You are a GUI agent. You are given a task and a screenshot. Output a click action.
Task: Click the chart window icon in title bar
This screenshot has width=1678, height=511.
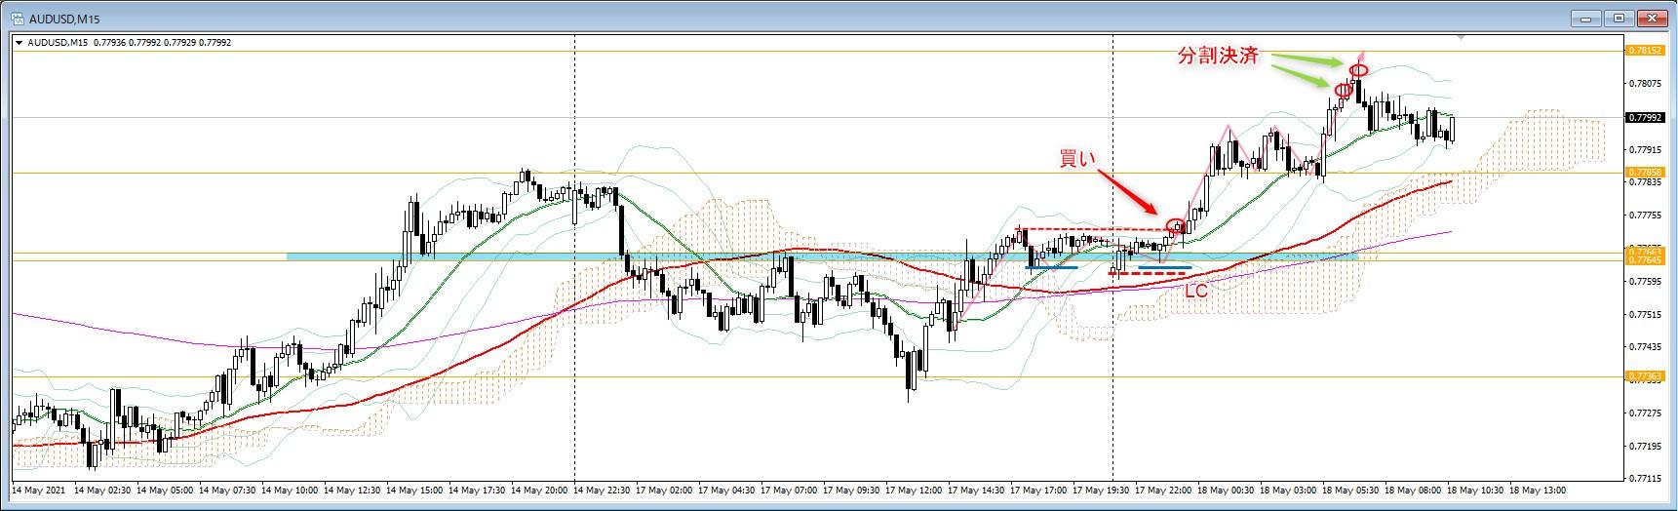pos(18,19)
